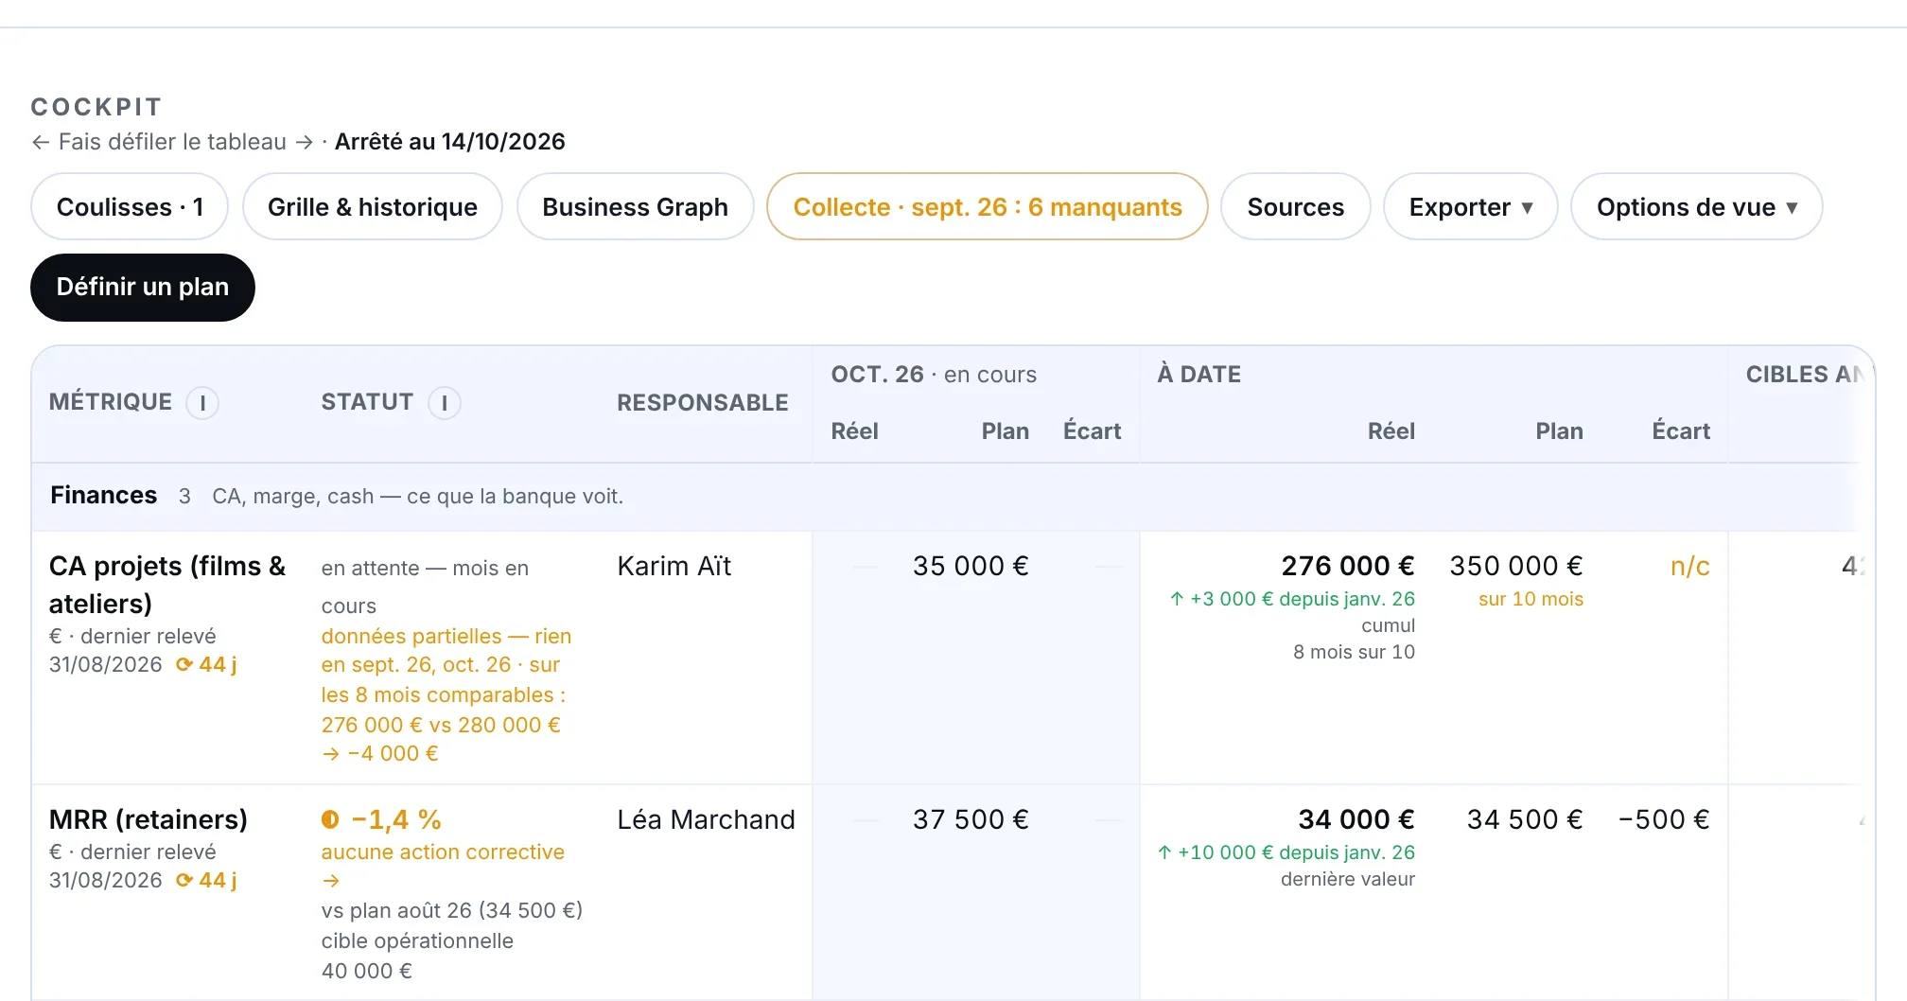Viewport: 1907px width, 1001px height.
Task: Click the info icon next to MÉTRIQUE
Action: click(x=202, y=403)
